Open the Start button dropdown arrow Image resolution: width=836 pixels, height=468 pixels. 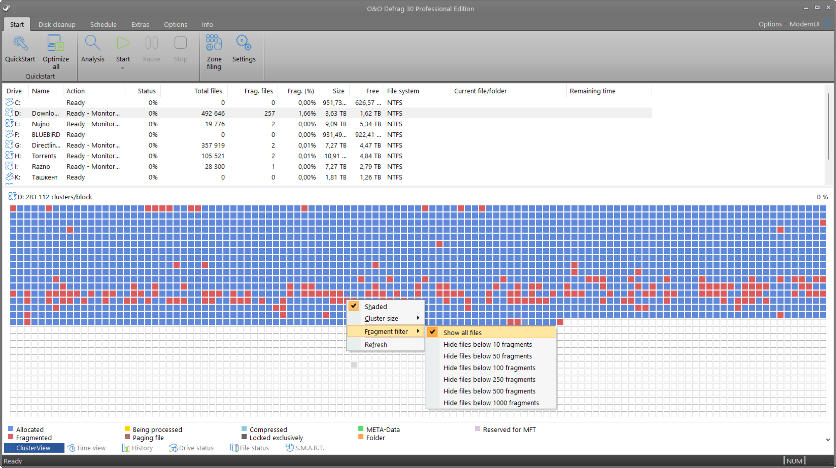pos(123,68)
